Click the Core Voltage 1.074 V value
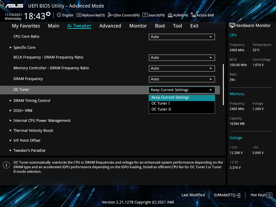The image size is (276, 207). pyautogui.click(x=258, y=65)
